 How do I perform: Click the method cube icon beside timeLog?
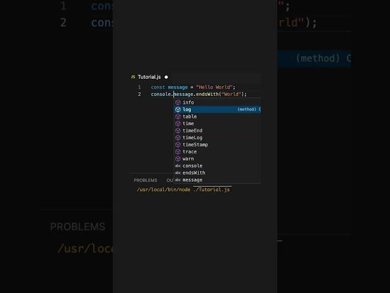click(178, 137)
